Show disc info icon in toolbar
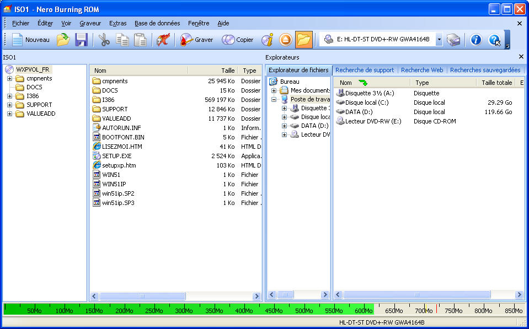This screenshot has width=529, height=329. pos(268,40)
